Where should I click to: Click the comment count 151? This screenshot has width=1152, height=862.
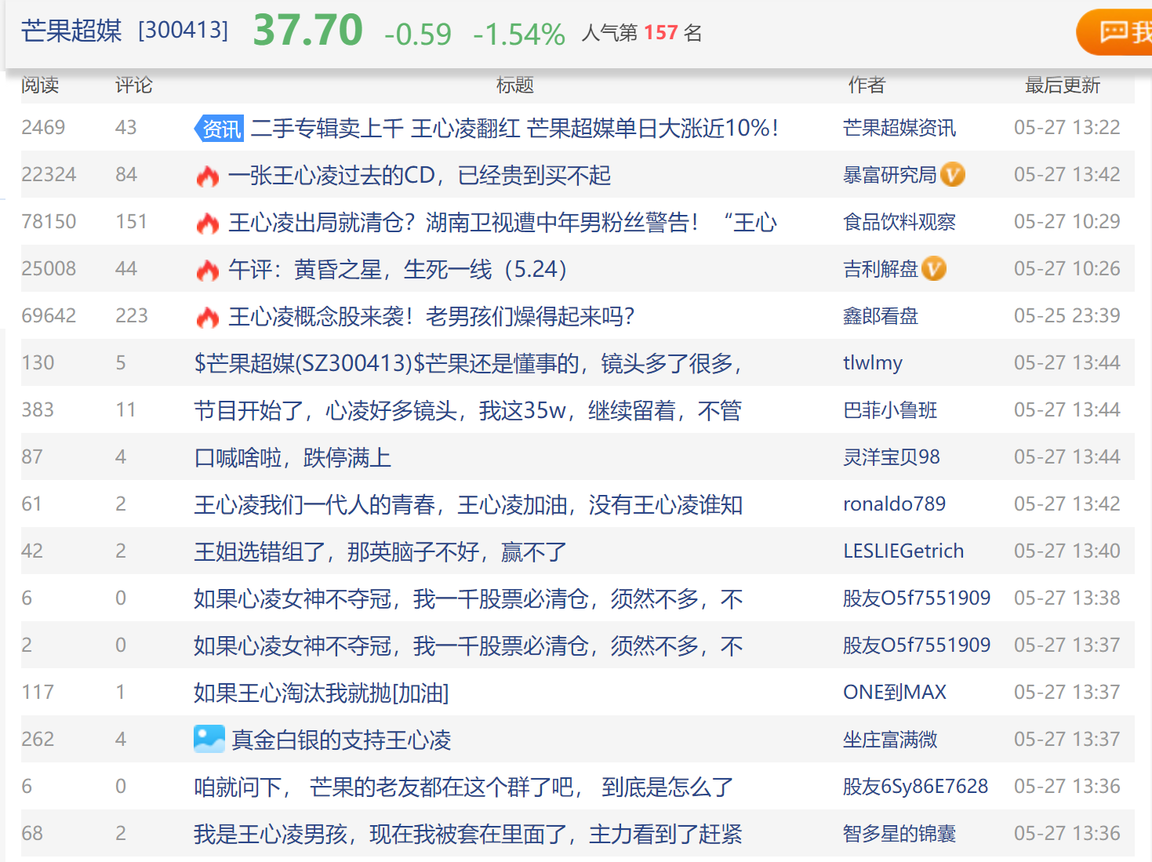tap(131, 221)
